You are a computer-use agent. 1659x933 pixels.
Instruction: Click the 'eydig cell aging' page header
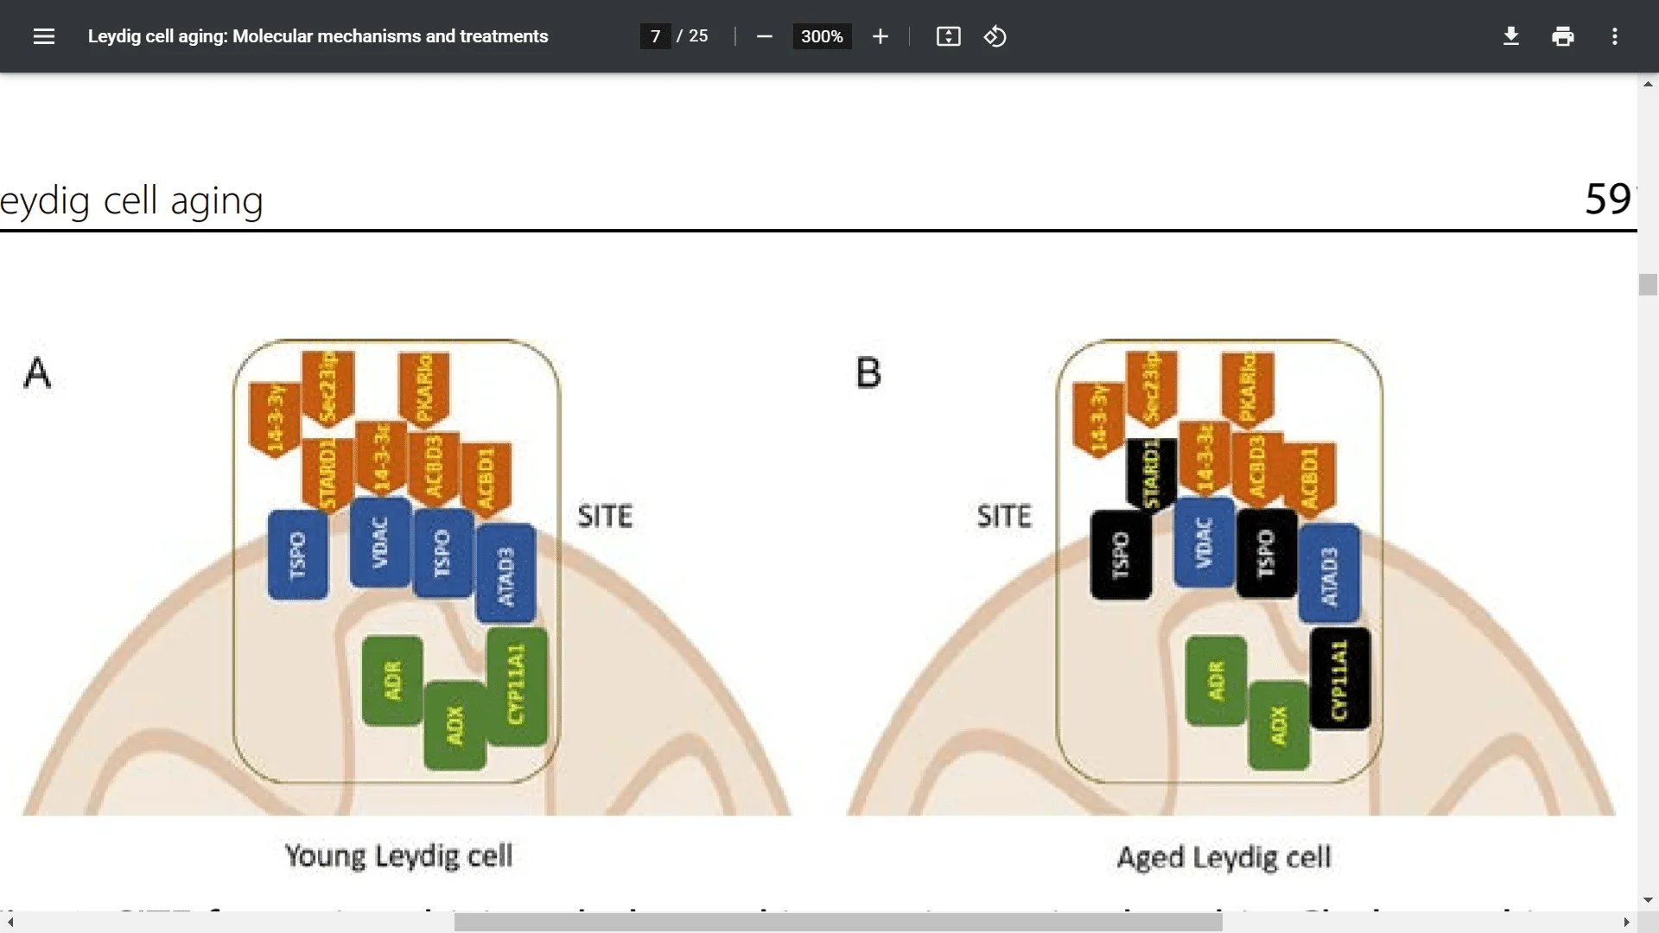pyautogui.click(x=131, y=200)
